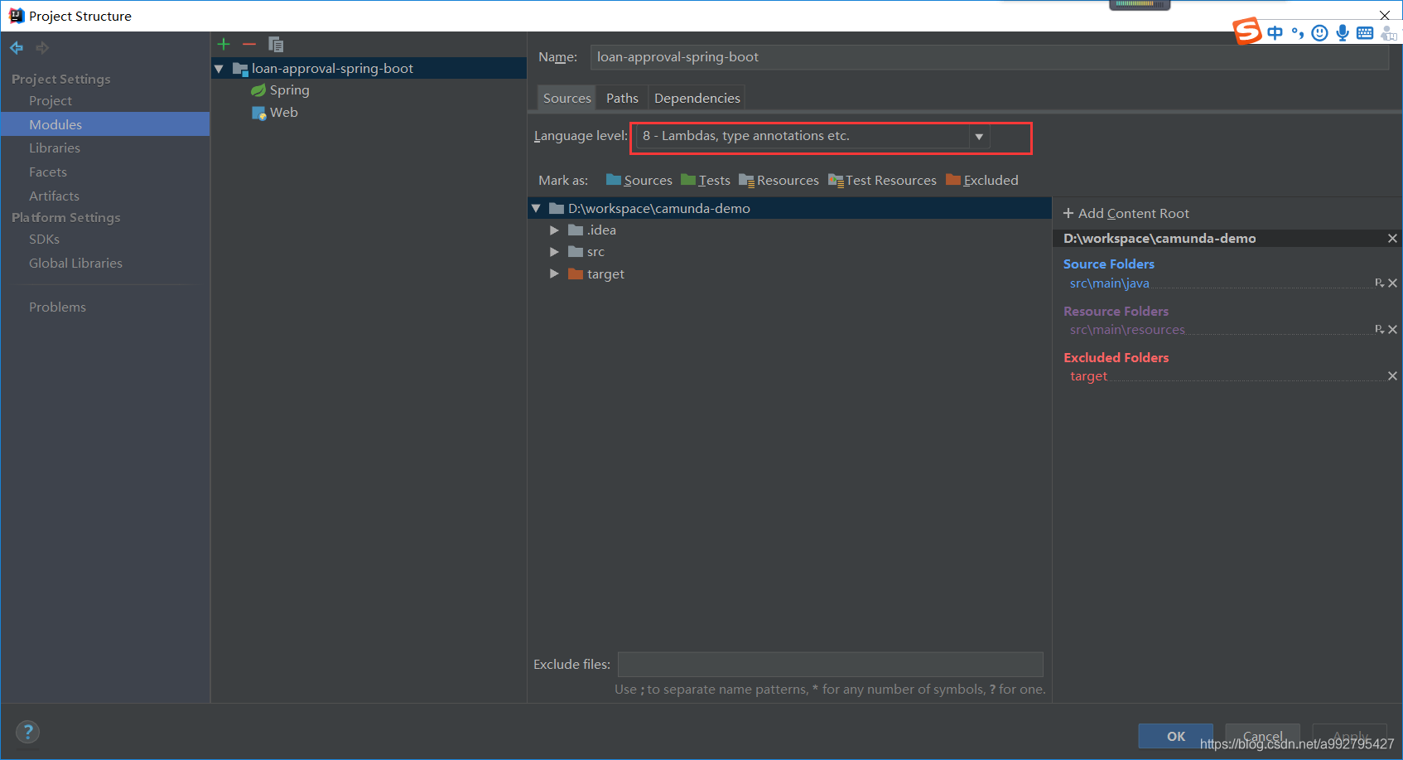
Task: Toggle Chinese input mode indicator
Action: tap(1275, 33)
